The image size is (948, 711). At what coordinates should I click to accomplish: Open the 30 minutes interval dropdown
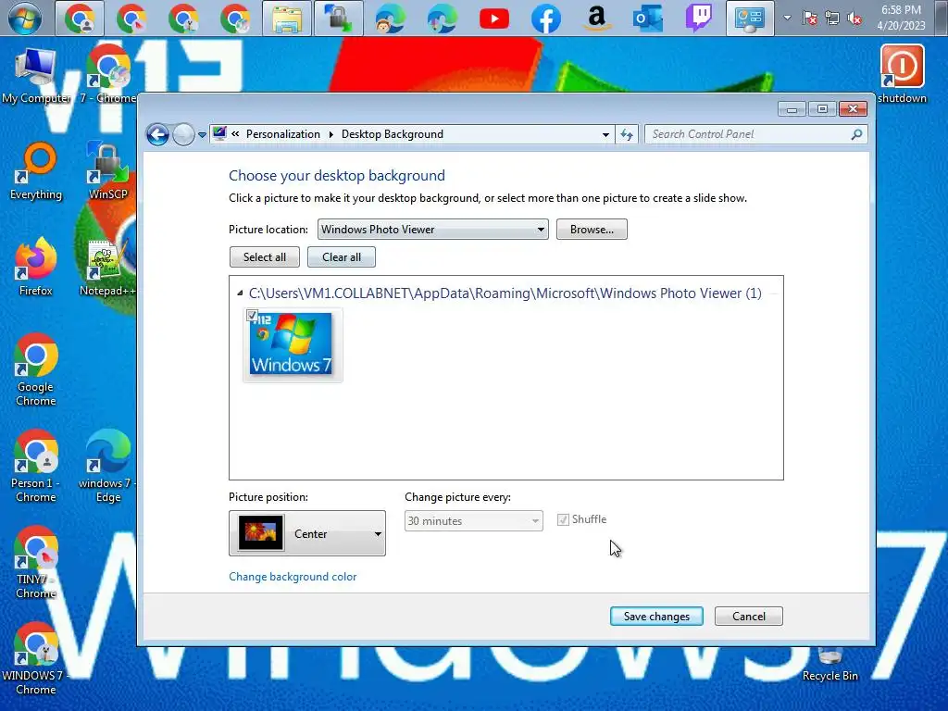pos(473,520)
